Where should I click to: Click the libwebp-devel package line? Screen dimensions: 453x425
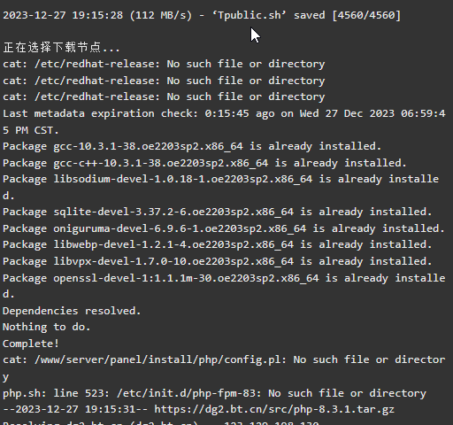(218, 244)
